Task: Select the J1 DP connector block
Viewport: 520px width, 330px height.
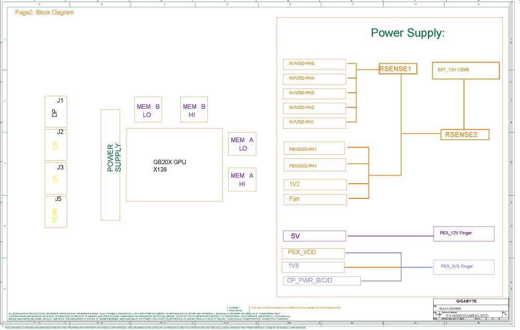Action: click(56, 110)
